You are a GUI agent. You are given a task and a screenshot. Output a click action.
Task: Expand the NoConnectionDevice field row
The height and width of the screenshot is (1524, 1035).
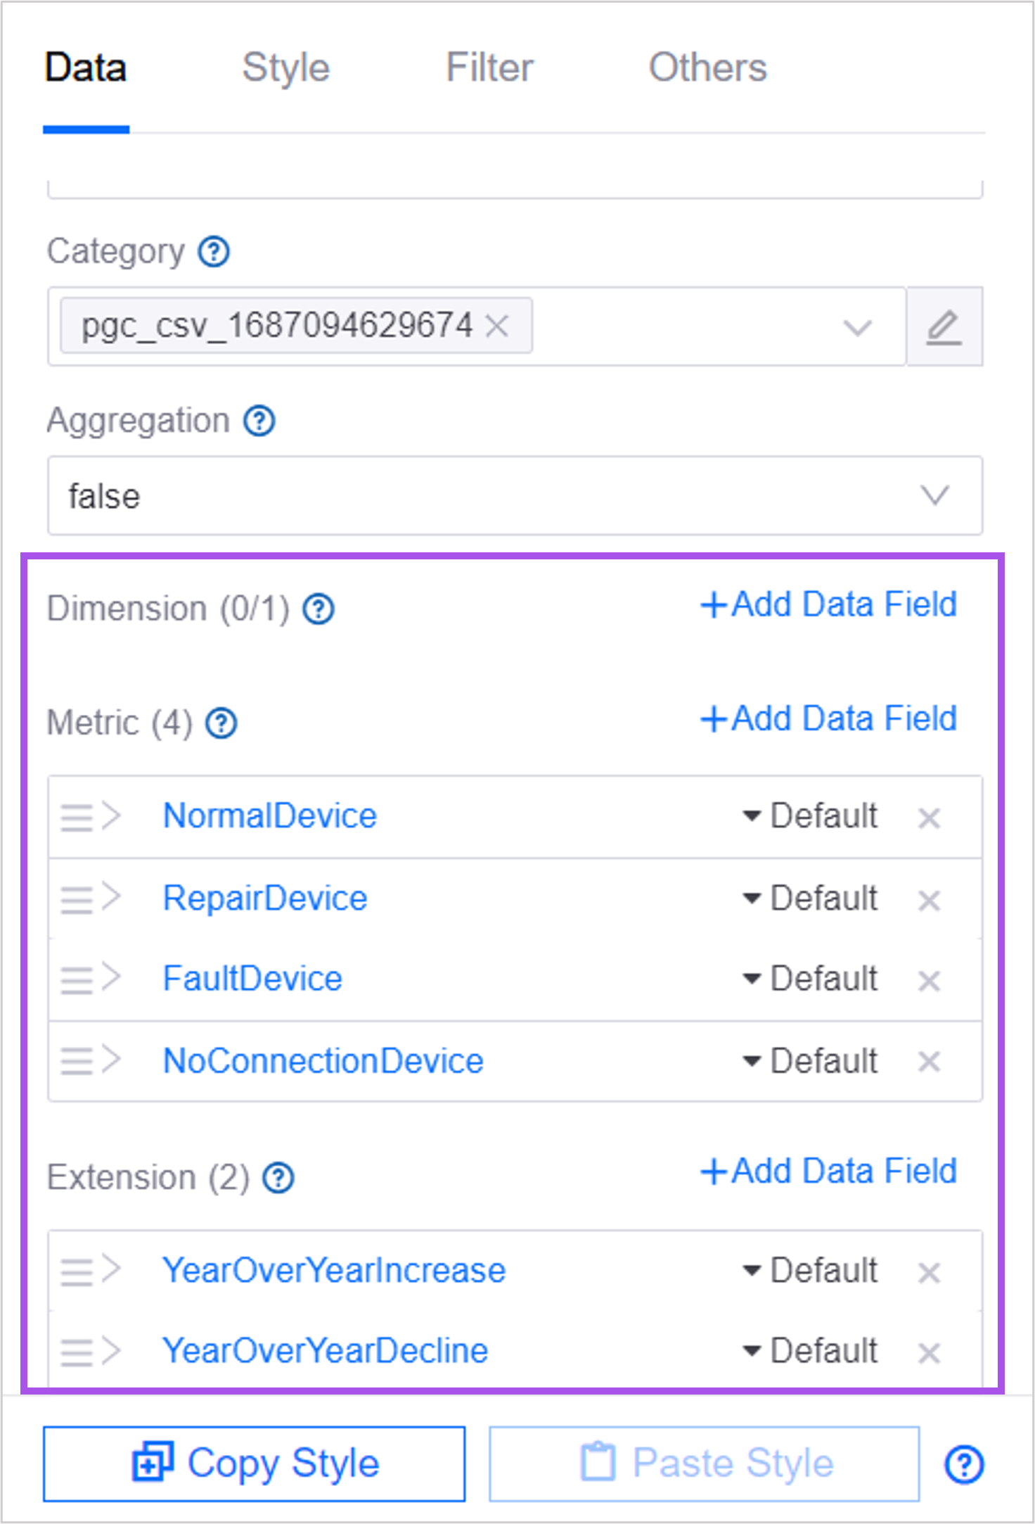click(112, 1059)
